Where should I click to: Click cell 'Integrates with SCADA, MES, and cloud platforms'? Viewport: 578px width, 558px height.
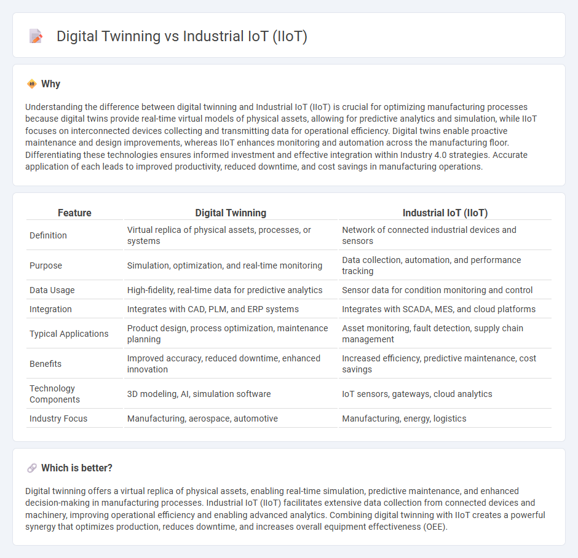point(445,309)
